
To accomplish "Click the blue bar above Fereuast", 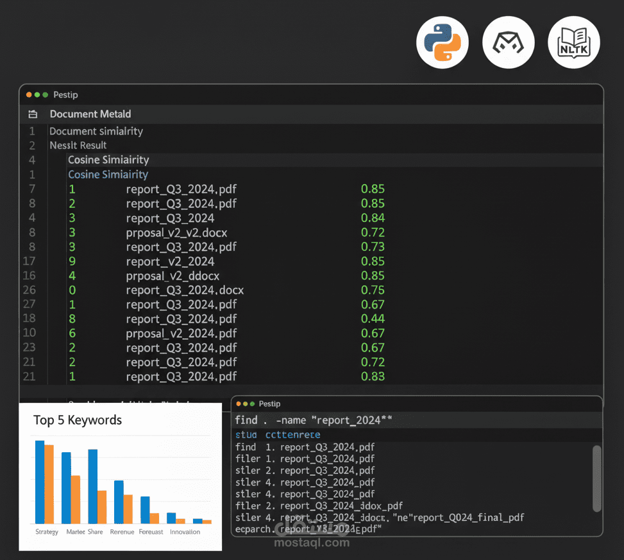I will (145, 510).
